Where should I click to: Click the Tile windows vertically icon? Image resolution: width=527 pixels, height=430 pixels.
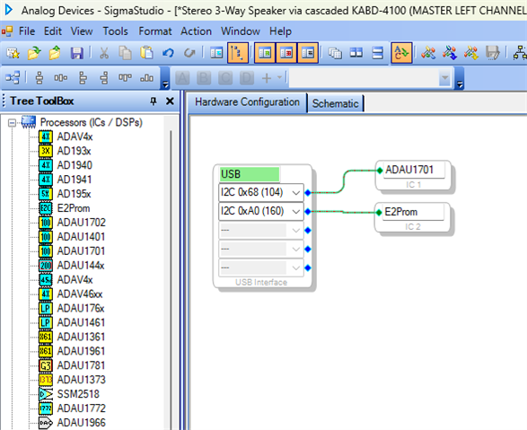point(356,53)
